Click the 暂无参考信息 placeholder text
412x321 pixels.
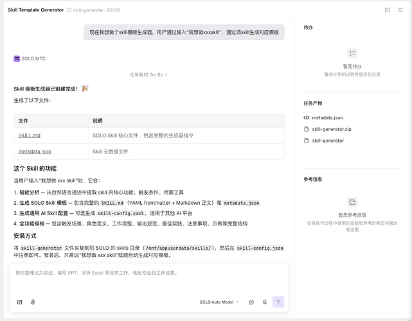point(352,215)
